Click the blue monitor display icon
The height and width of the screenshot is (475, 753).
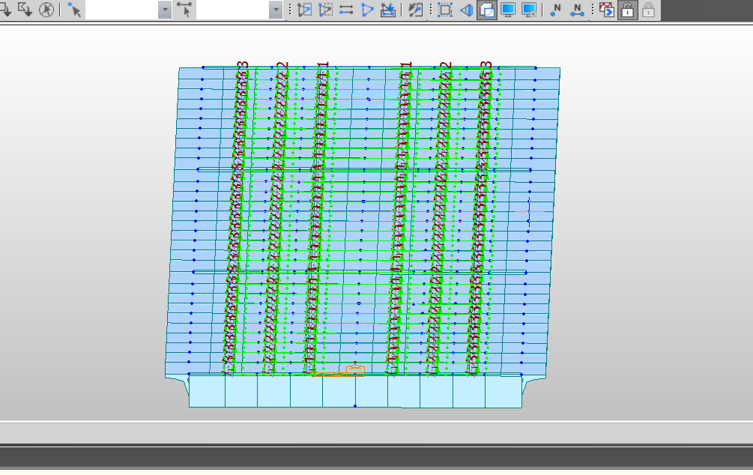click(x=508, y=10)
